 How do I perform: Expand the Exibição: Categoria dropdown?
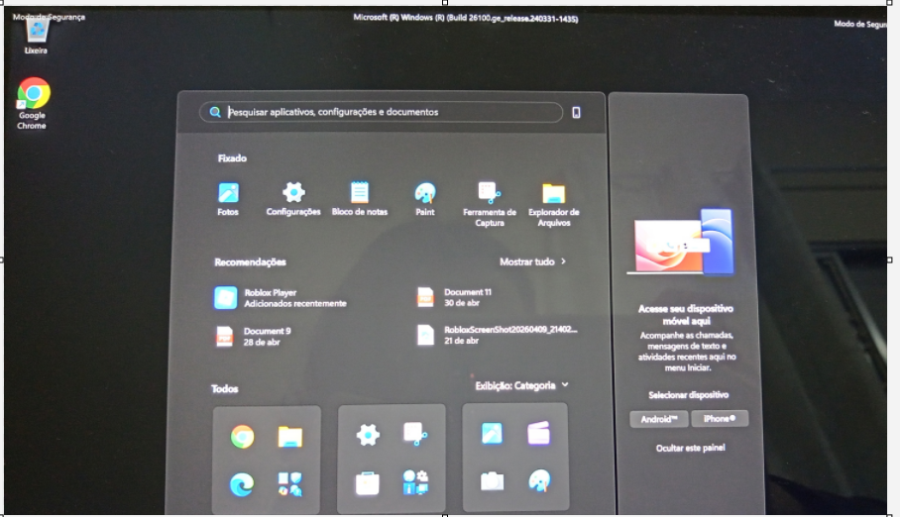(x=521, y=385)
